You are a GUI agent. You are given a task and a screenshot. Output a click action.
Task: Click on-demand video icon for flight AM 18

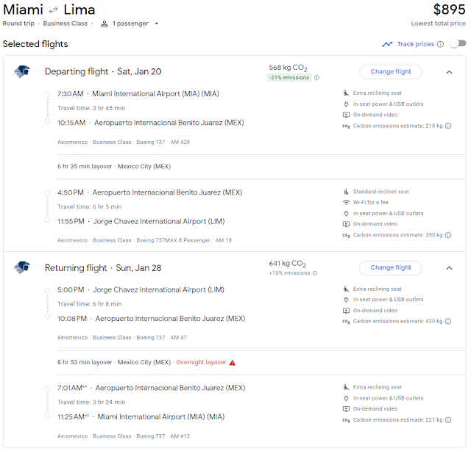click(x=346, y=224)
